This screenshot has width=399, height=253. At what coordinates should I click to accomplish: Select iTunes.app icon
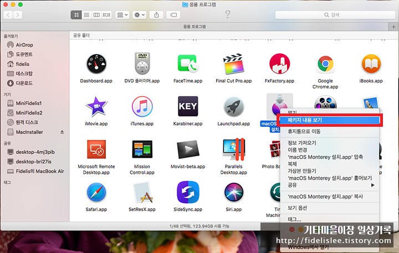coord(142,106)
